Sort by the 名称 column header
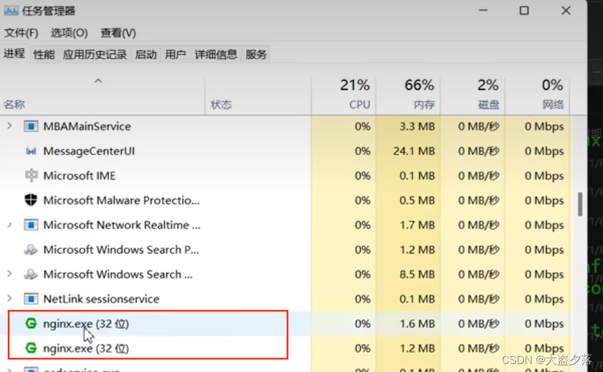The width and height of the screenshot is (603, 372). [102, 96]
